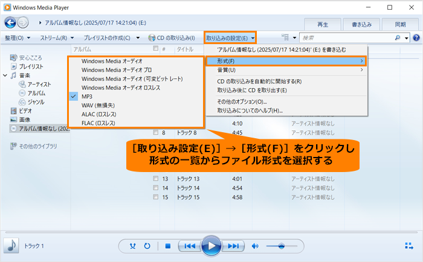Viewport: 423px width, 262px height.
Task: Stop playback with the square button
Action: (x=168, y=246)
